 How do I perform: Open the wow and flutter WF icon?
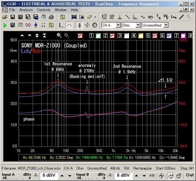pos(166,17)
